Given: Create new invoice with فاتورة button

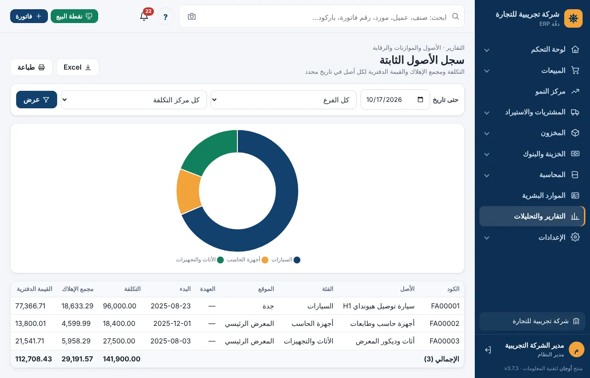Looking at the screenshot, I should (29, 16).
